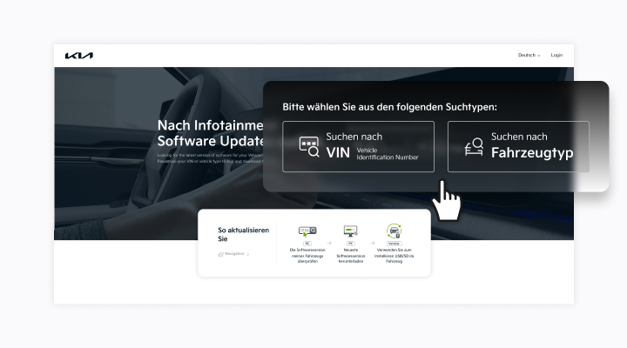Click the arrow between the first two steps
Screen dimensions: 627x348
(329, 244)
